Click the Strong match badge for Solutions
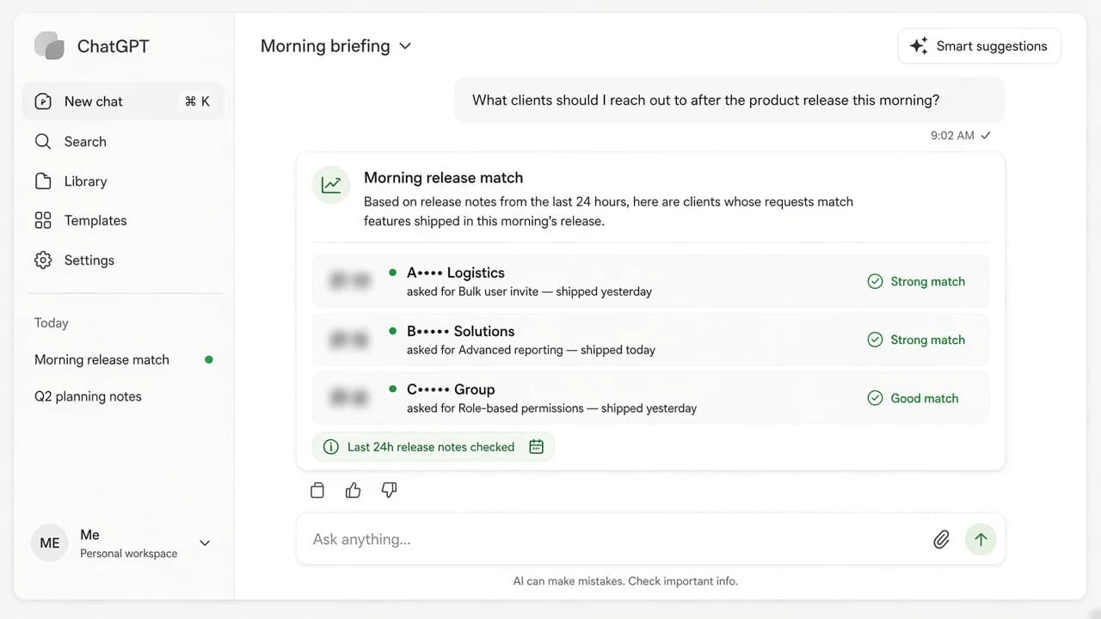The width and height of the screenshot is (1101, 619). pos(916,340)
